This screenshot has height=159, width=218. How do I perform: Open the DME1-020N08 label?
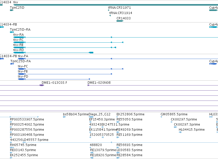tap(99, 83)
